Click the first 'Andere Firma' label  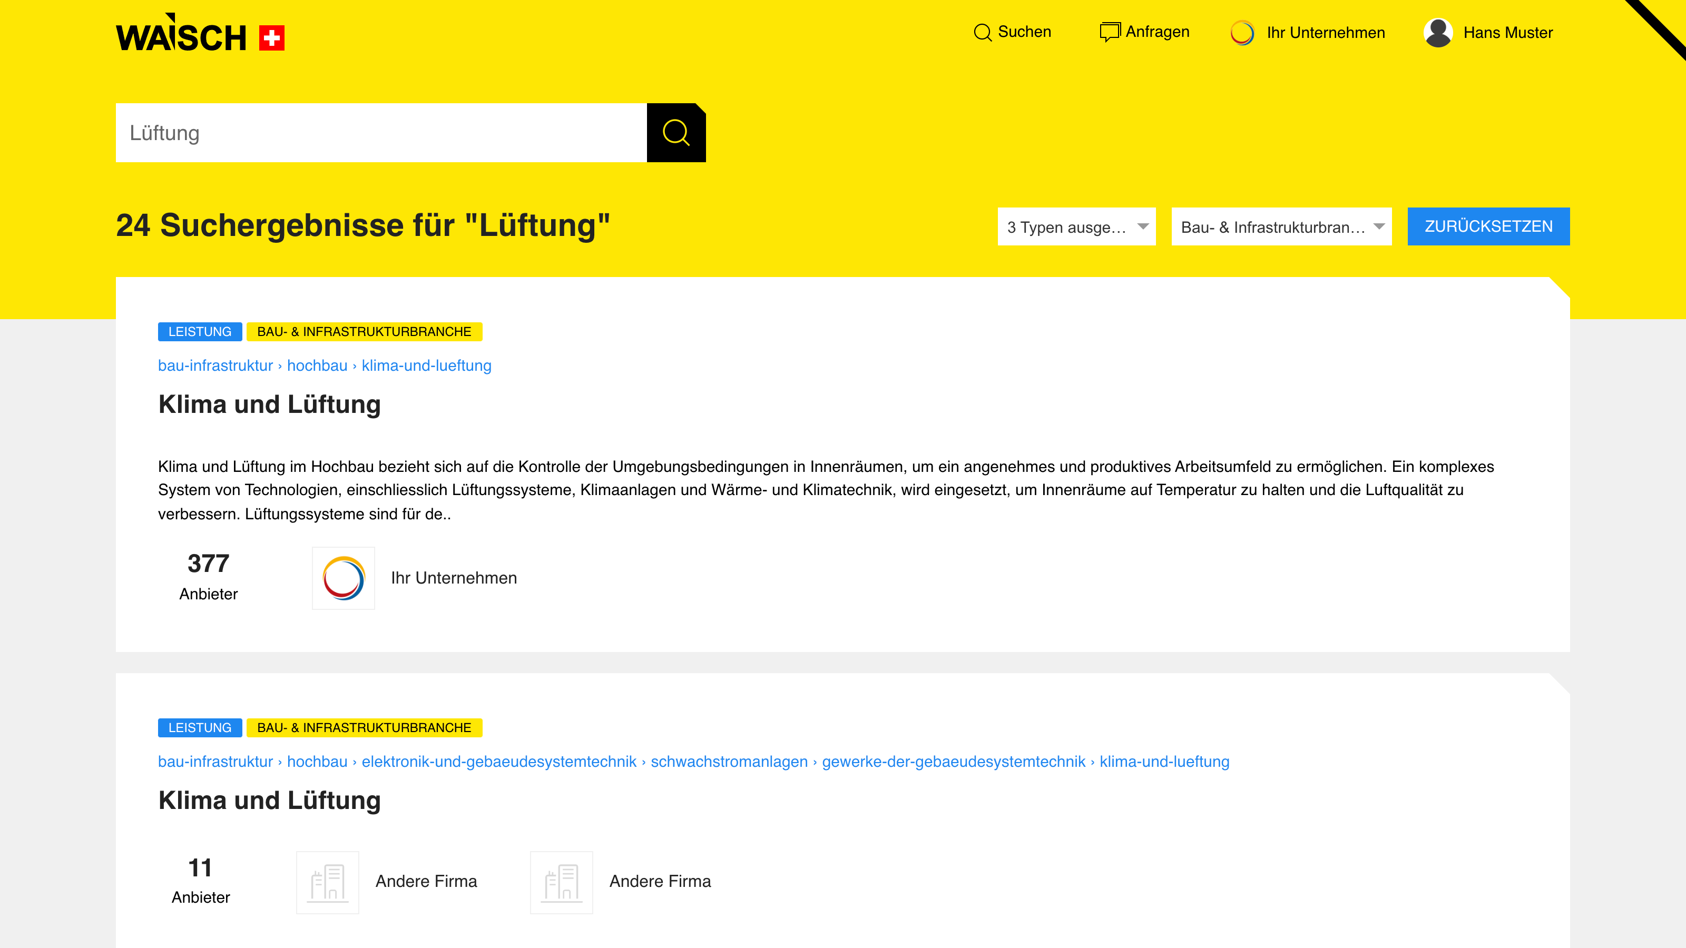pos(426,881)
